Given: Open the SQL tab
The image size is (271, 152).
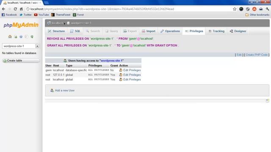Looking at the screenshot, I should point(75,31).
